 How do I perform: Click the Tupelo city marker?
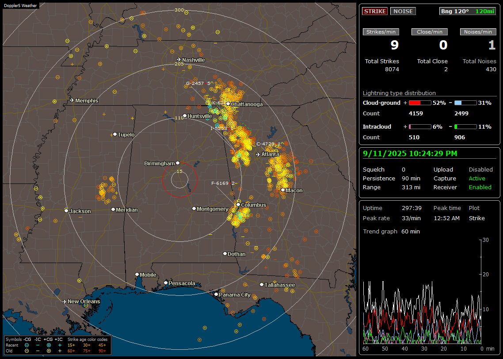coord(115,134)
